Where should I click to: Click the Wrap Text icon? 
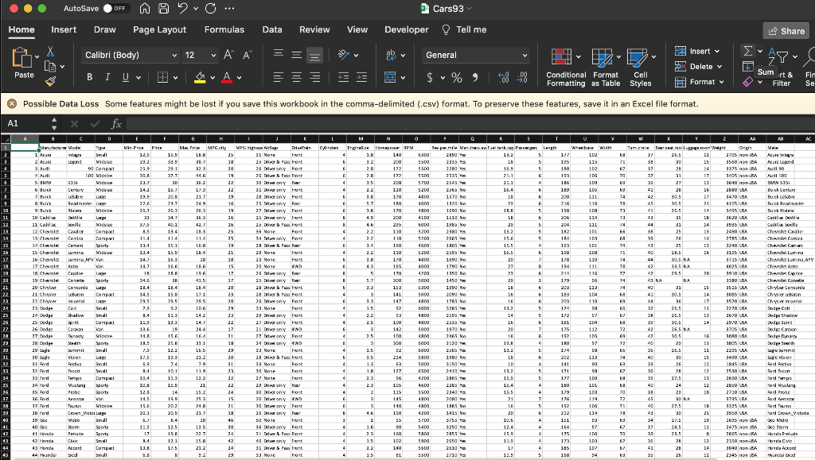391,55
